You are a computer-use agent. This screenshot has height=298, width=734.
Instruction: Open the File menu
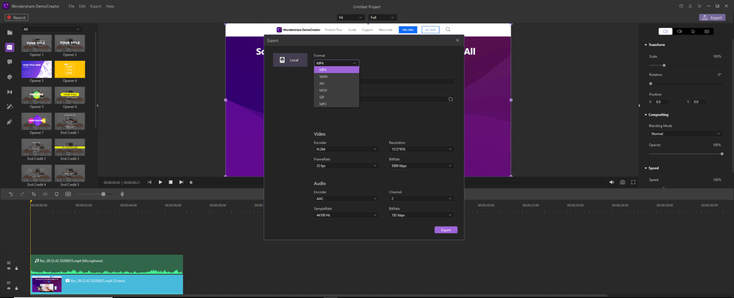[72, 7]
